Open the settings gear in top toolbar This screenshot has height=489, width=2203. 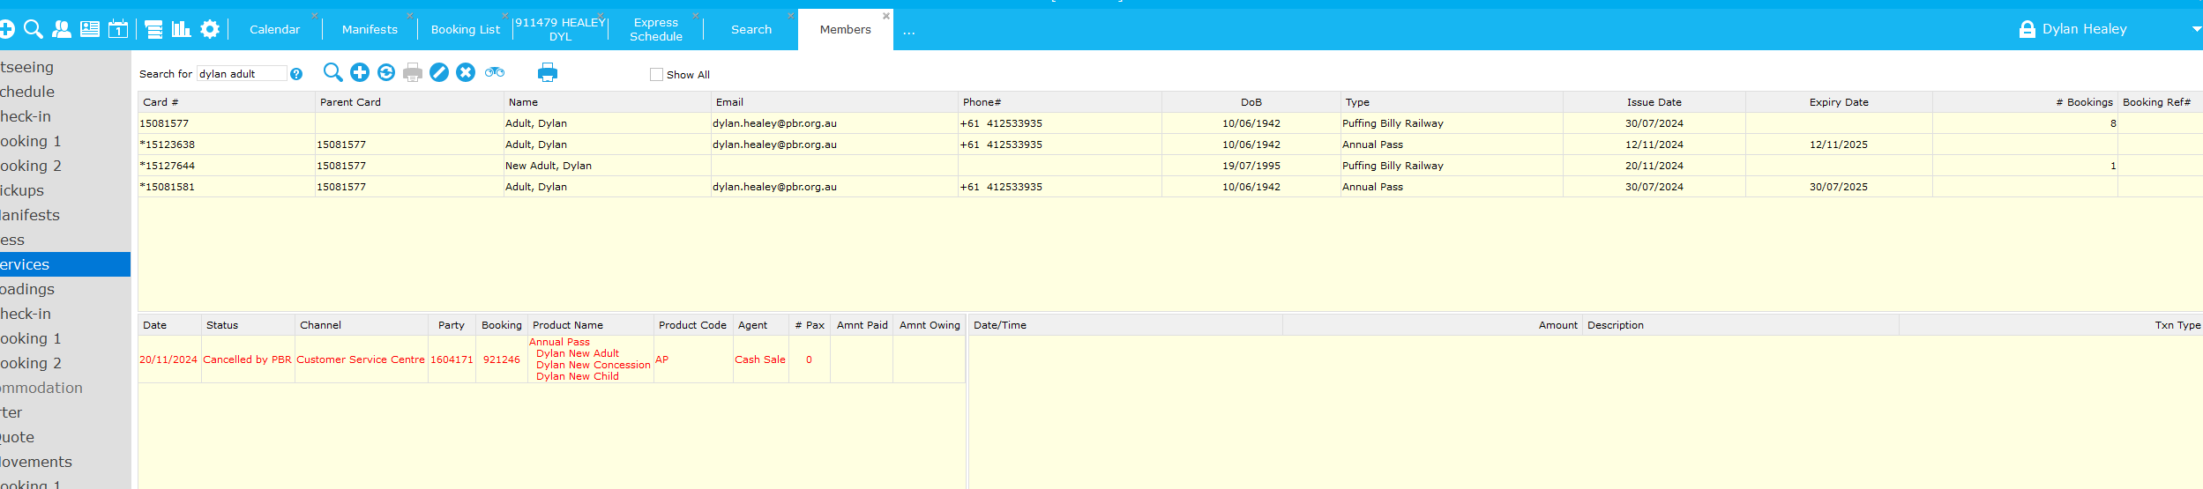tap(210, 29)
